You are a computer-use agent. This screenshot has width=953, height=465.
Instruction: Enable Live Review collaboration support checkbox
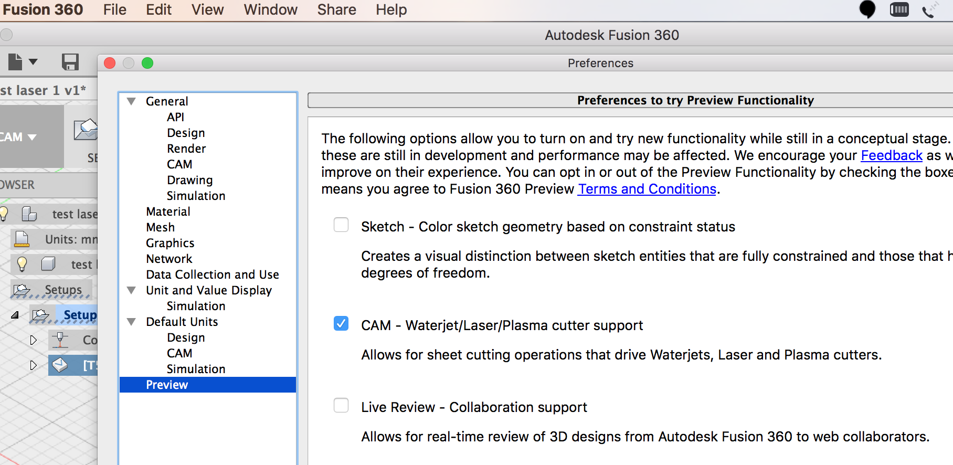click(x=341, y=406)
